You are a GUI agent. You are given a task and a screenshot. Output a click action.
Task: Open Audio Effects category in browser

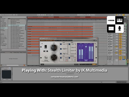point(4,24)
